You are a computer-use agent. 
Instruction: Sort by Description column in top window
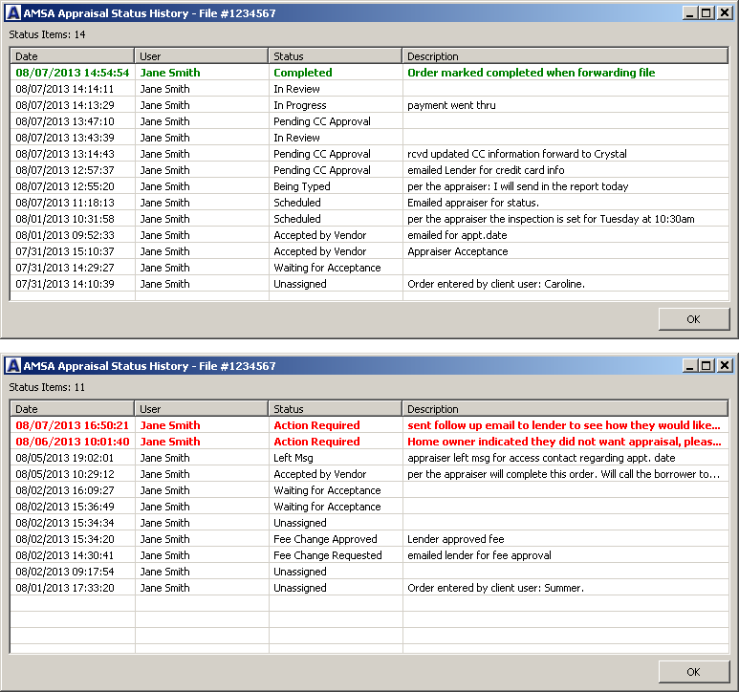[x=566, y=56]
